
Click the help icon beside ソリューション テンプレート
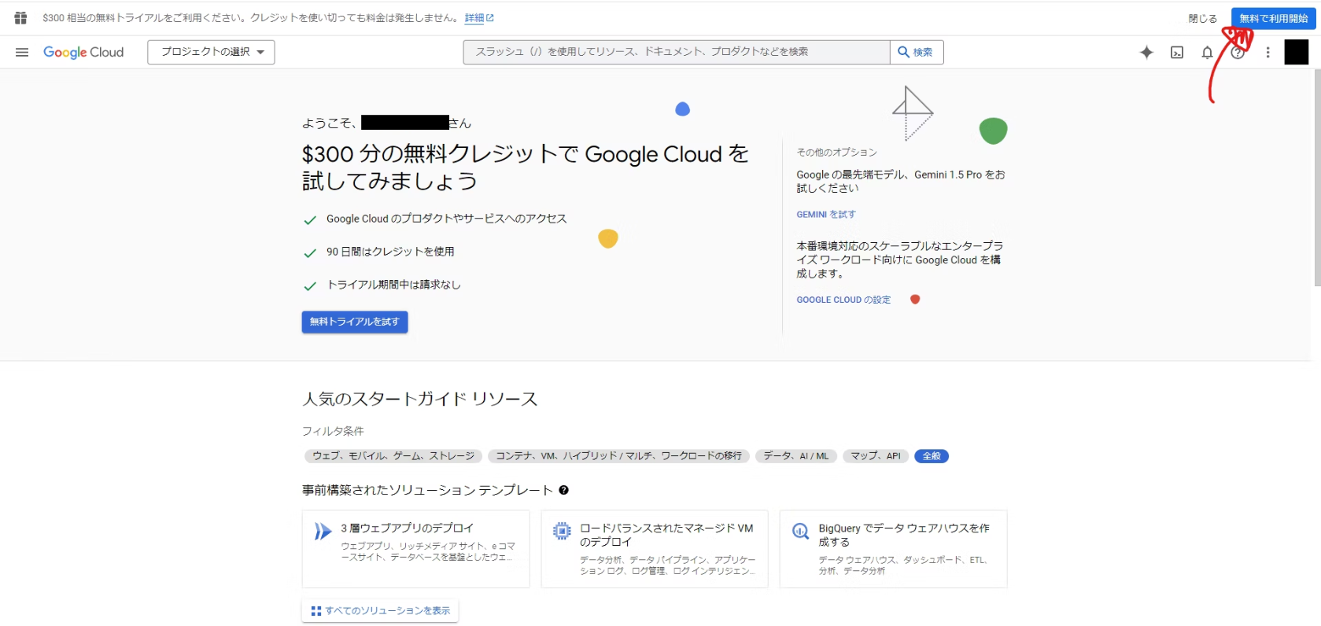[x=563, y=490]
